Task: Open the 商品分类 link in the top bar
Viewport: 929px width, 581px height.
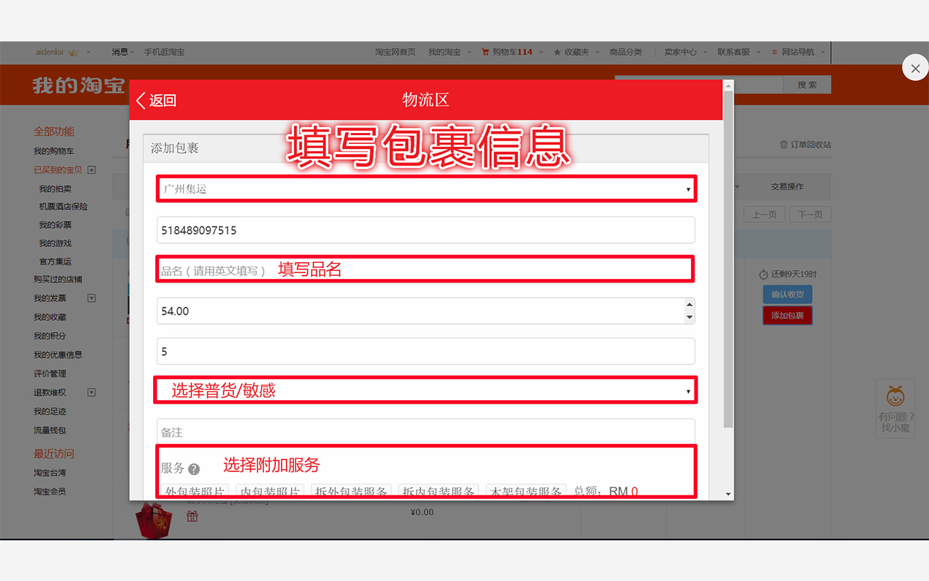Action: click(626, 52)
